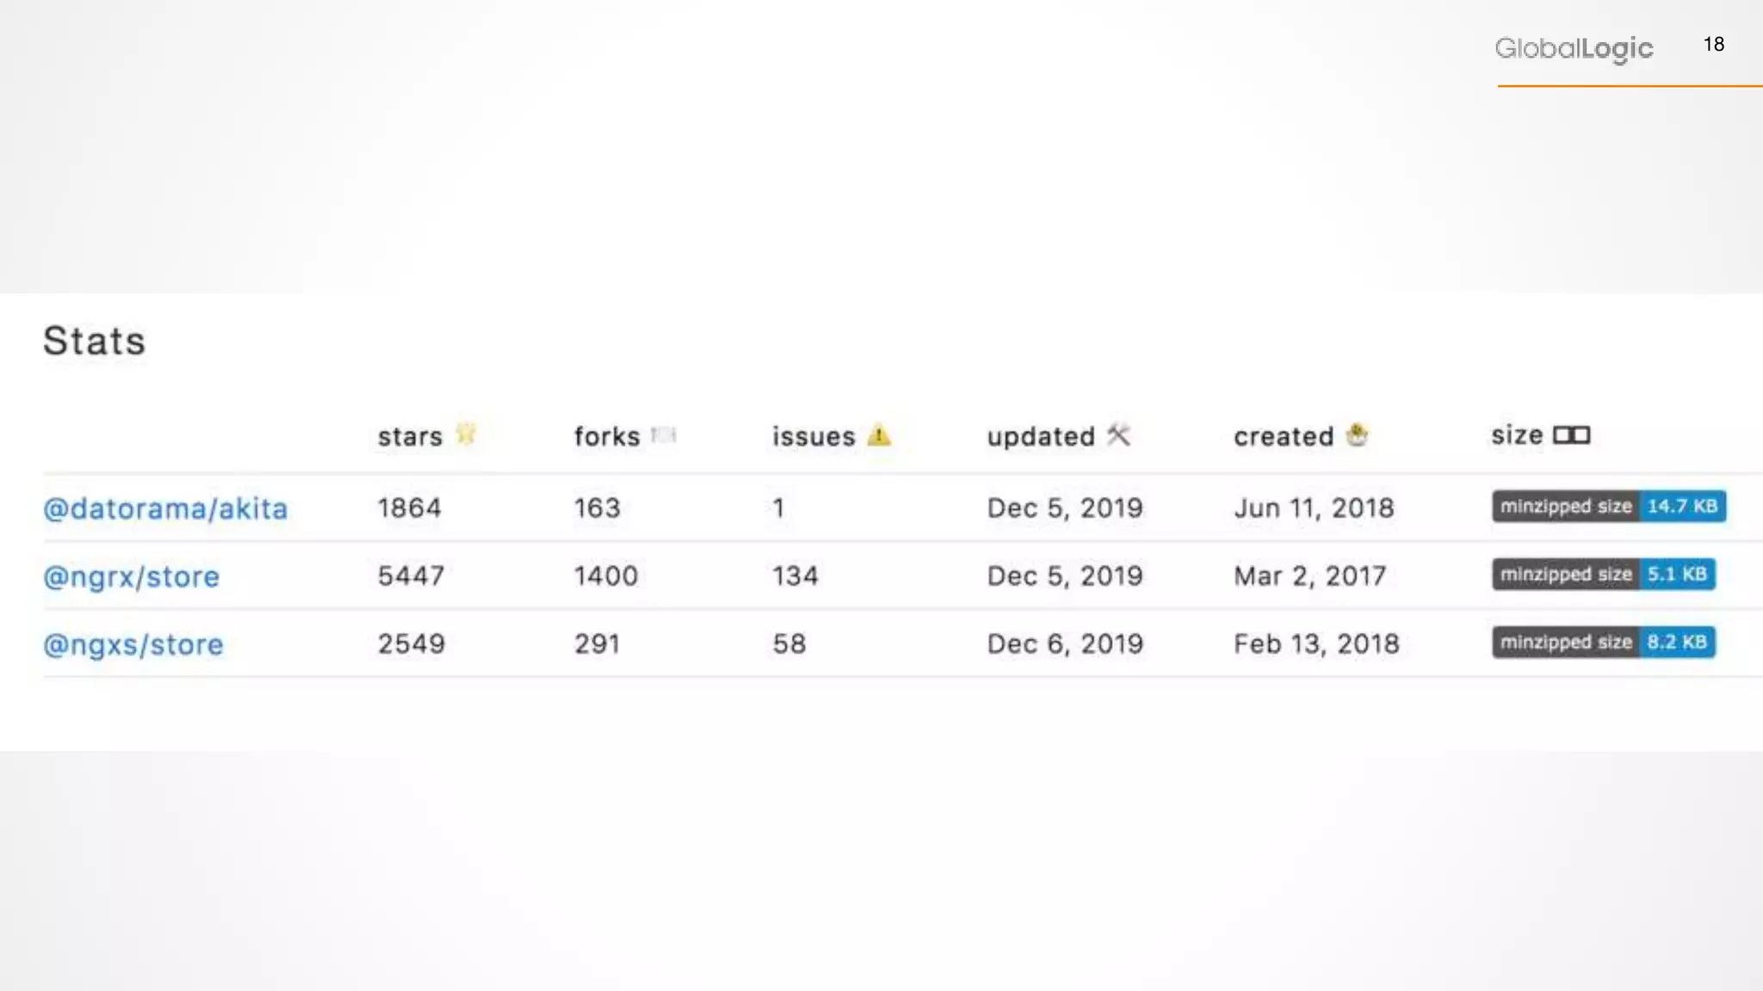1763x991 pixels.
Task: Click the minzipped size 5.1 KB badge
Action: pyautogui.click(x=1603, y=575)
